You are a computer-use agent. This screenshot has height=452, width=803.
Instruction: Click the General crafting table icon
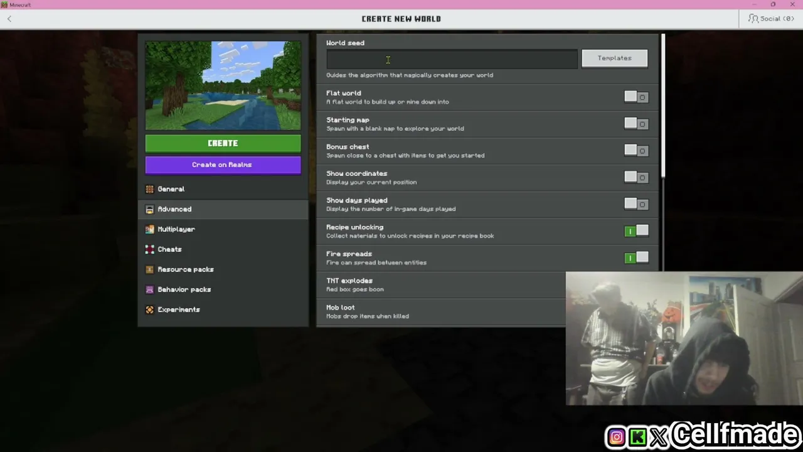tap(149, 189)
